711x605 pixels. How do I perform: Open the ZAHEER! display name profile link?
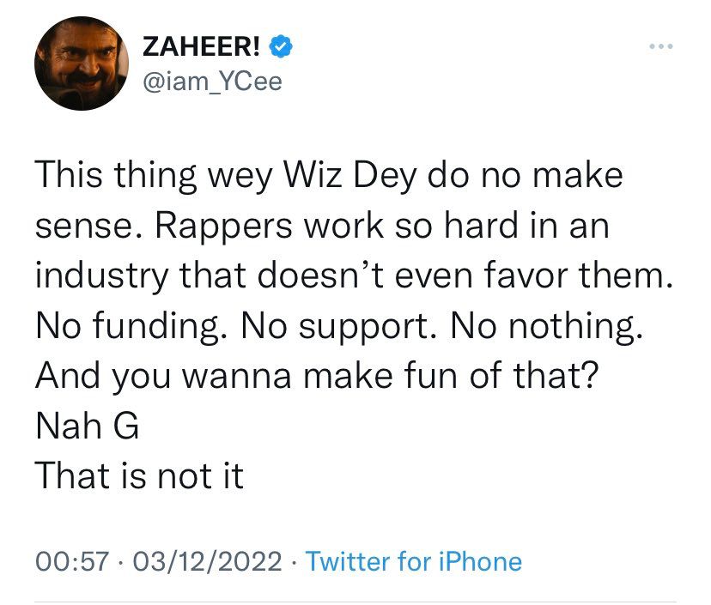[201, 46]
